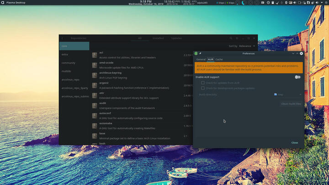
Task: Click the 9:18 PM clock in panel
Action: point(146,1)
